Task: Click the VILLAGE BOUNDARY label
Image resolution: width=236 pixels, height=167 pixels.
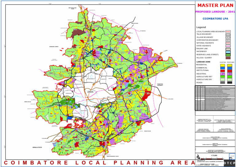Action: 204,37
